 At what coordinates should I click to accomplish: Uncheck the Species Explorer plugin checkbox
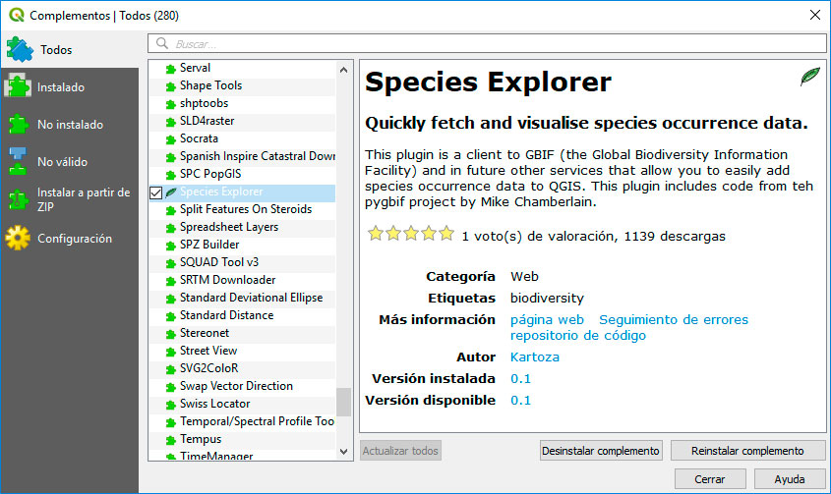(155, 192)
